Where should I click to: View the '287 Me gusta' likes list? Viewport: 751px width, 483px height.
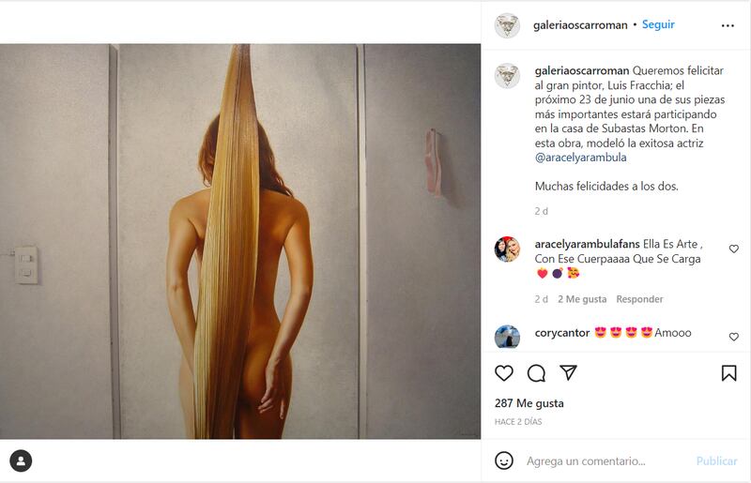529,403
